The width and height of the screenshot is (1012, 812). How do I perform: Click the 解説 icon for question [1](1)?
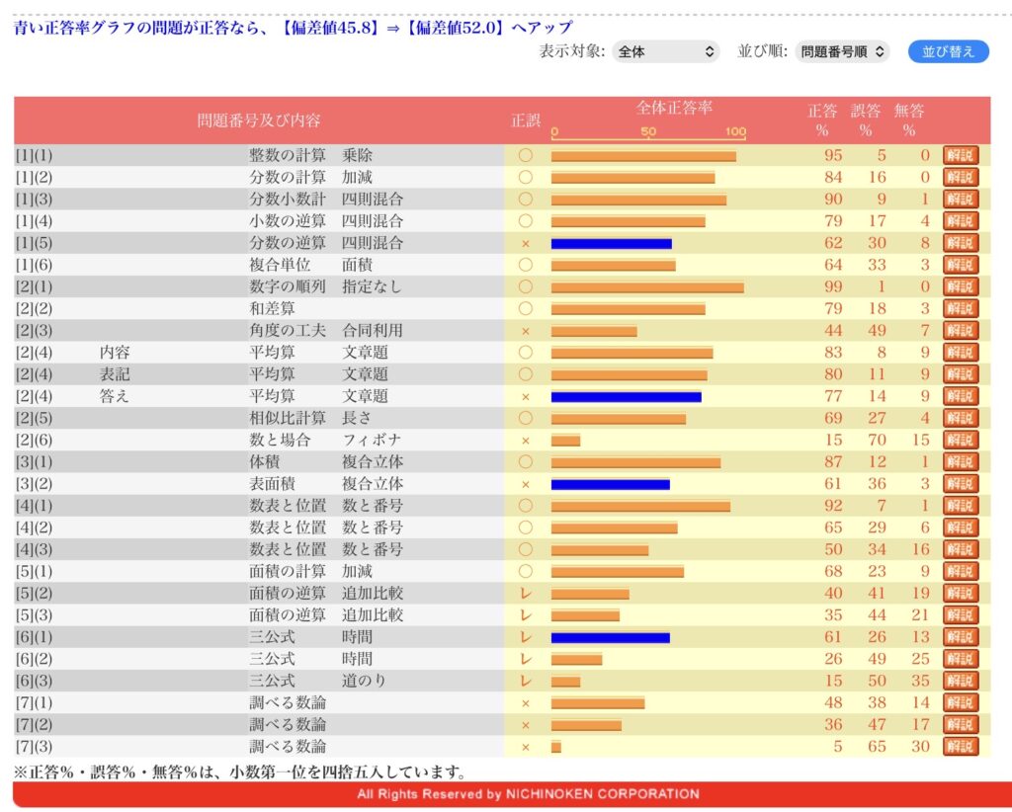(960, 155)
